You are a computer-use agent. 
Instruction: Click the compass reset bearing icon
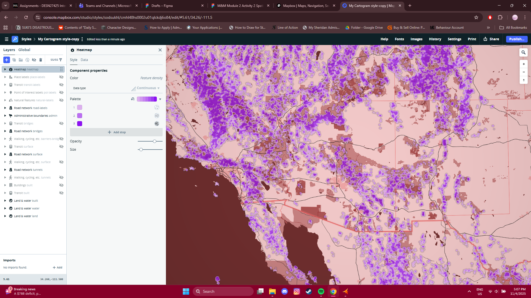coord(524,80)
